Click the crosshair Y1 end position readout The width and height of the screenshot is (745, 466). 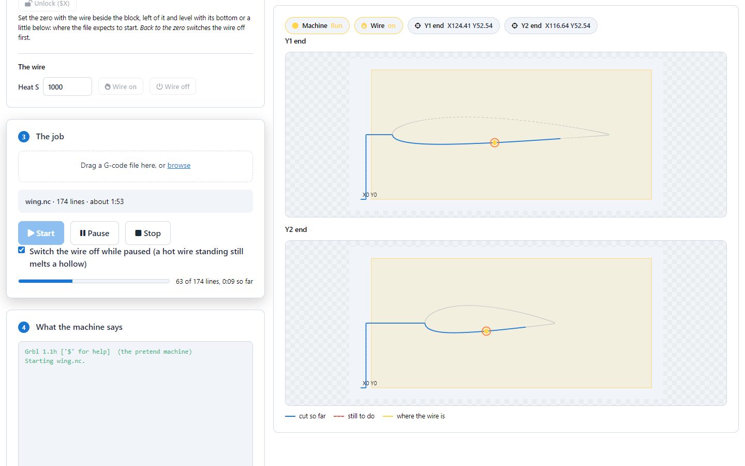(x=454, y=25)
